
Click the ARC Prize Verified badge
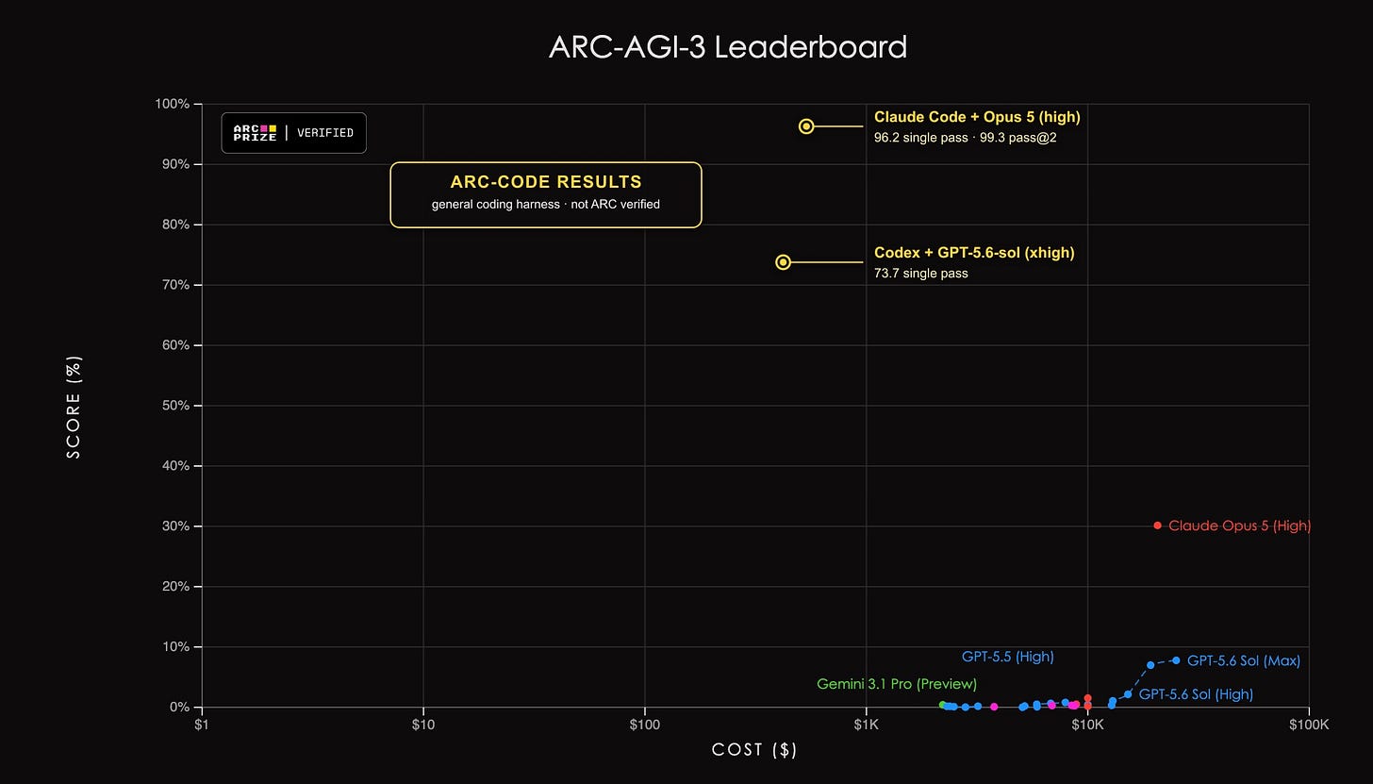pos(293,133)
